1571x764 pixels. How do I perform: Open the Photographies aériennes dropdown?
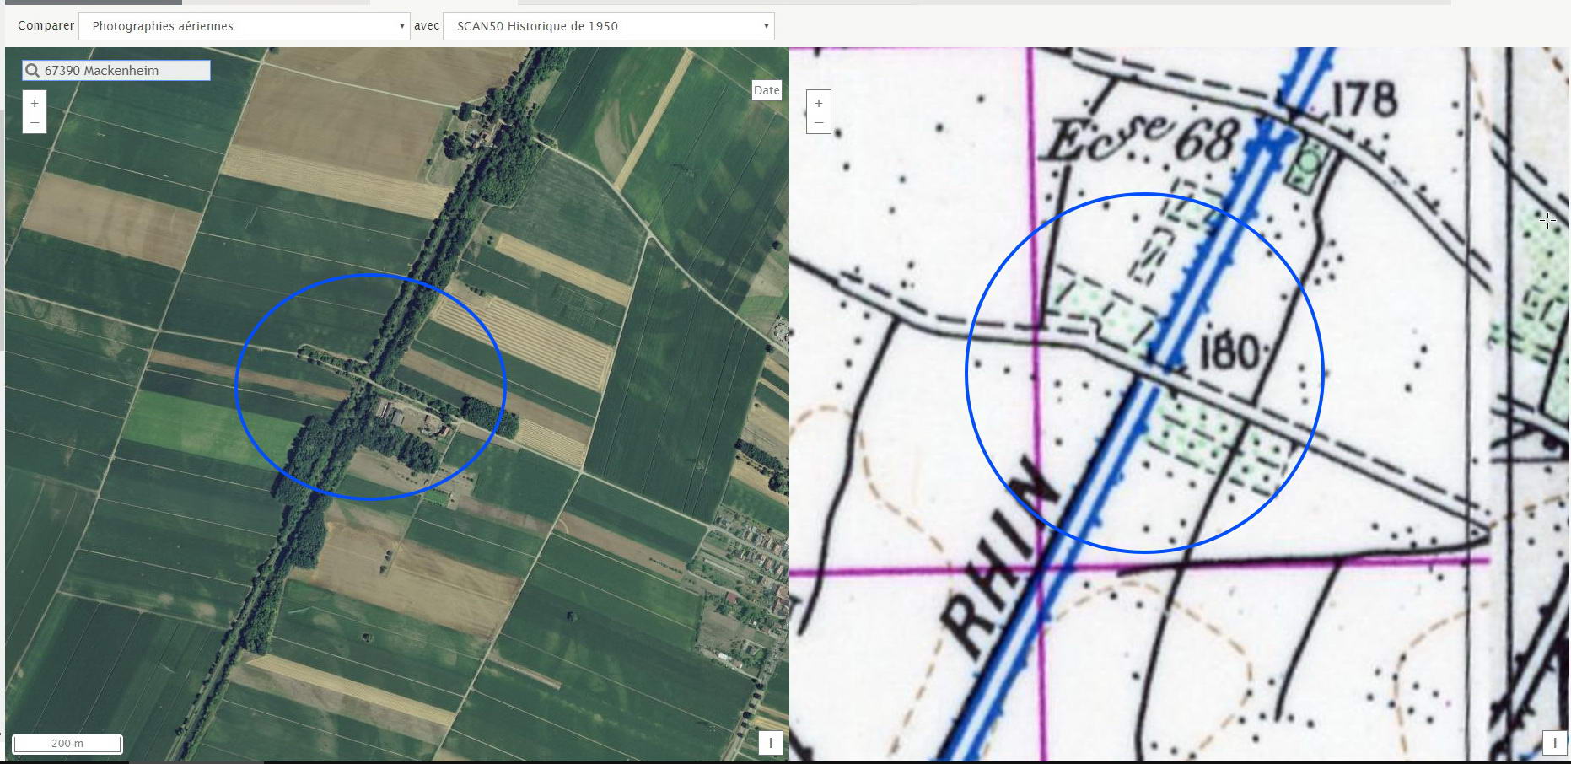click(245, 26)
